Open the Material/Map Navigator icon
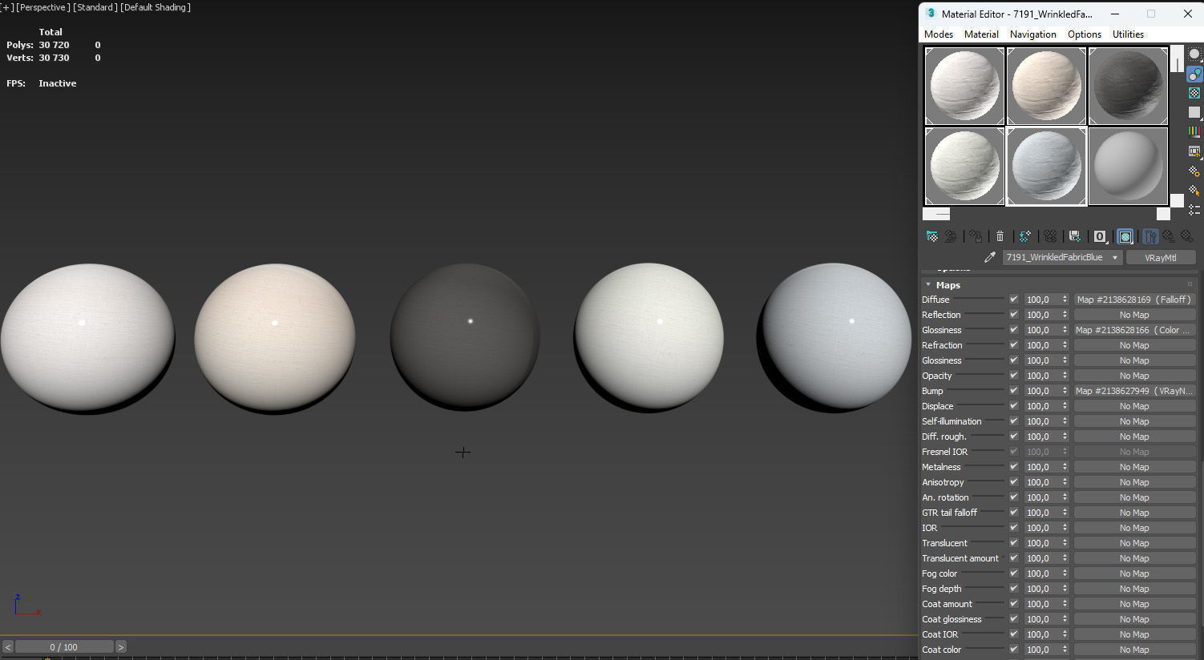Viewport: 1204px width, 660px height. point(1194,209)
